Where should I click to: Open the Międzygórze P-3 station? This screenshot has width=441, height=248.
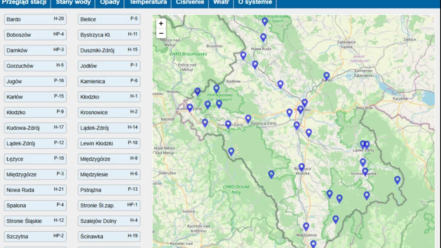(35, 175)
